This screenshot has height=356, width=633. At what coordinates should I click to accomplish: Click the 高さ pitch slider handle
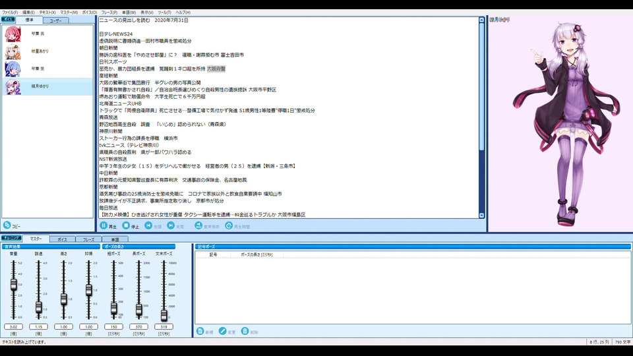pos(63,299)
